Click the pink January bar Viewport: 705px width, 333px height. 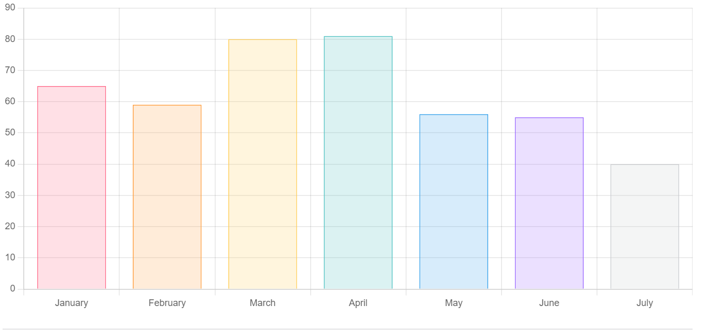[72, 187]
